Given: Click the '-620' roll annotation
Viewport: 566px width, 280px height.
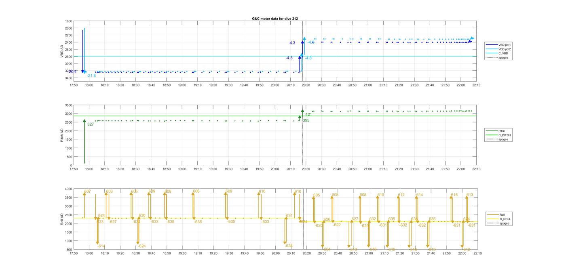Looking at the screenshot, I should [319, 226].
